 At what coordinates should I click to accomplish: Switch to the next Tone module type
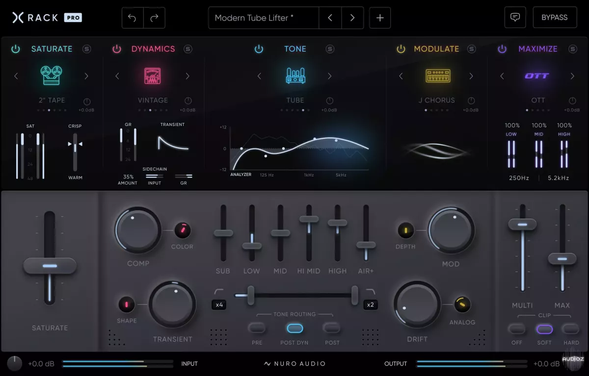[x=330, y=76]
